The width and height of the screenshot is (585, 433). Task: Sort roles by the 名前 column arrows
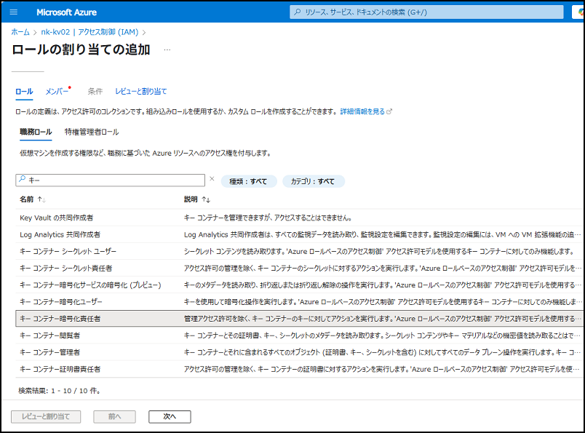pos(41,199)
